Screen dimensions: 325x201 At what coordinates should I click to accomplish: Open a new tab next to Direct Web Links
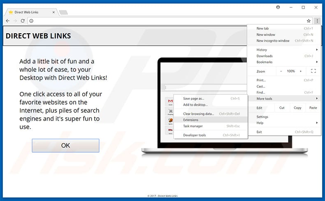[63, 12]
